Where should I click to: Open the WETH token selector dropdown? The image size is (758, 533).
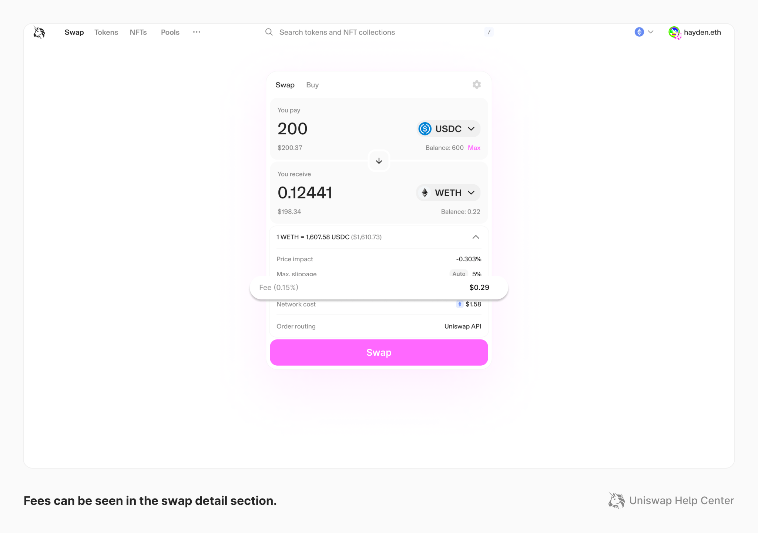coord(448,192)
